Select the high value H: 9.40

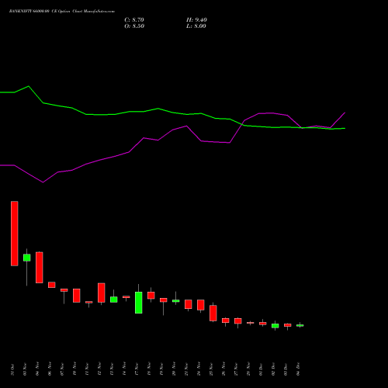pos(196,20)
